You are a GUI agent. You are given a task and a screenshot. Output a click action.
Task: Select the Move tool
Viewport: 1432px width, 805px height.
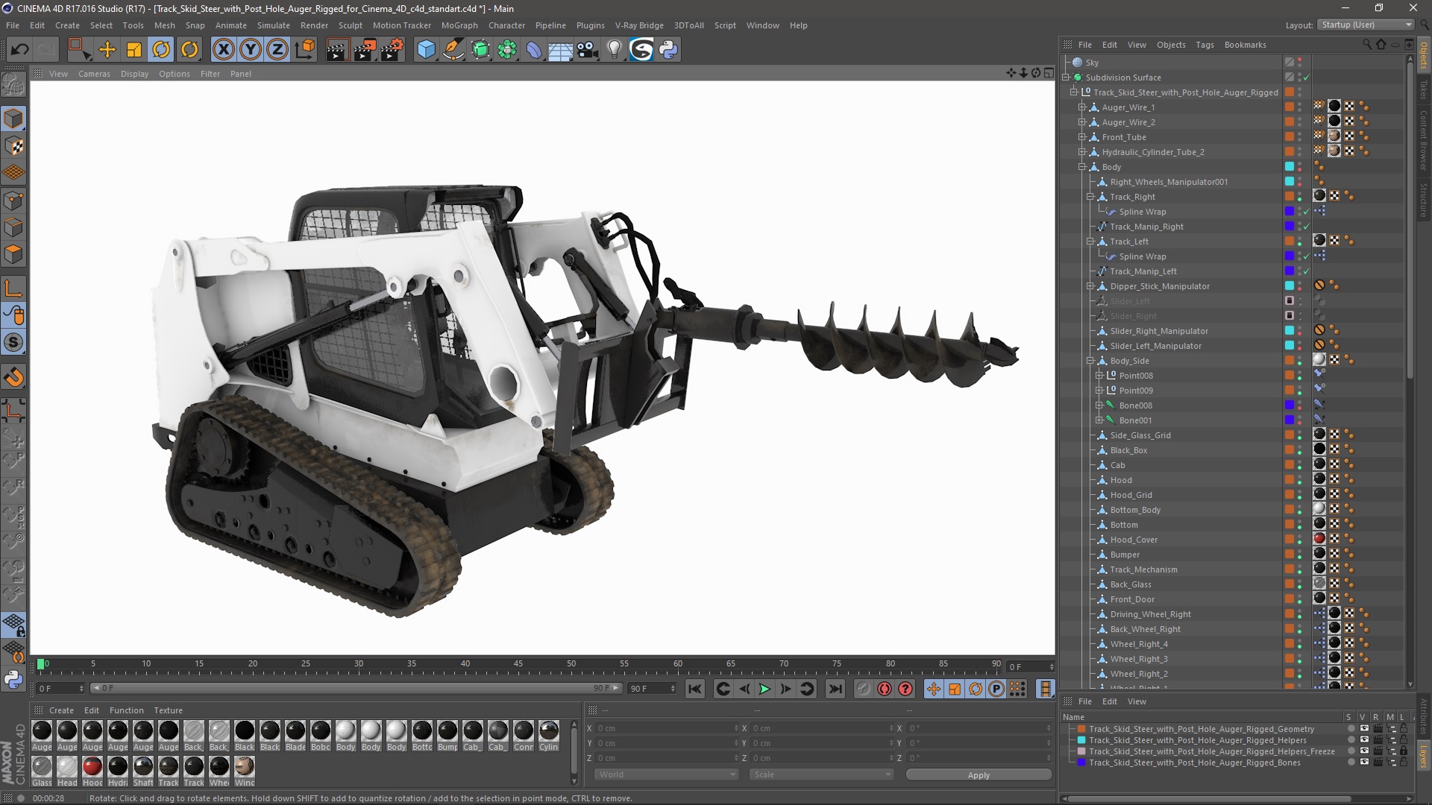[x=107, y=50]
